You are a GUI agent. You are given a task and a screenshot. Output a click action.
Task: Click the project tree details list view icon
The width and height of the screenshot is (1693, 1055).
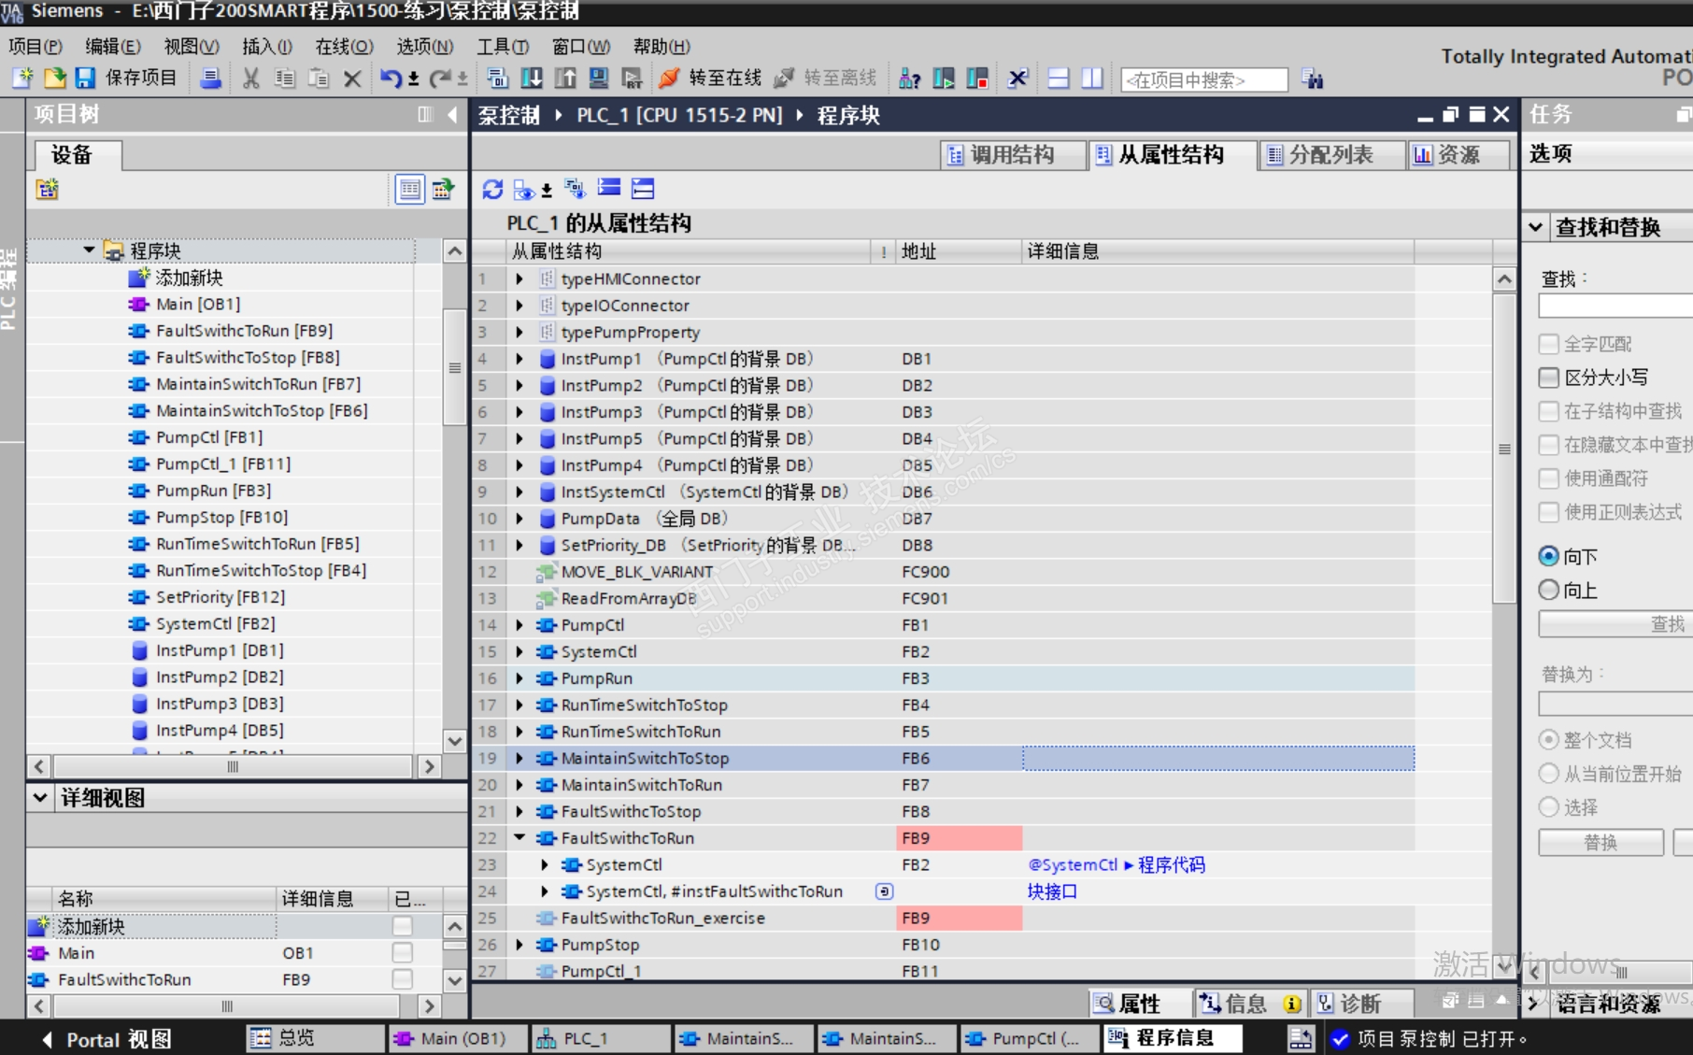coord(410,190)
